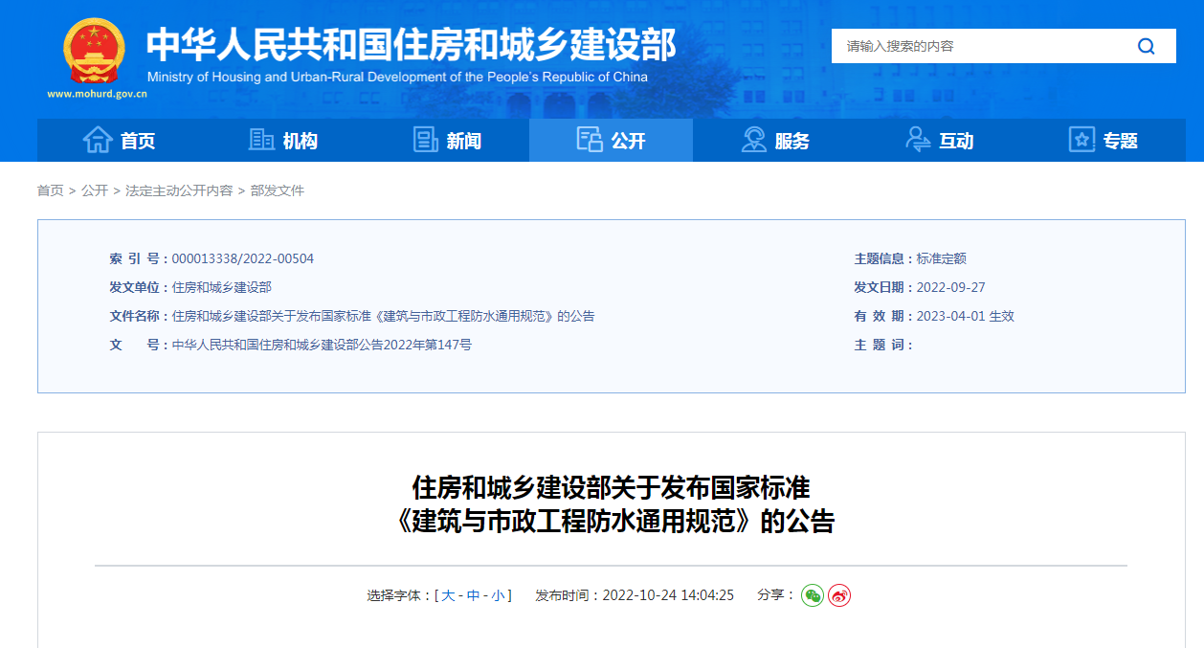The width and height of the screenshot is (1204, 648).
Task: Open the 服务 navigation tab
Action: [x=775, y=140]
